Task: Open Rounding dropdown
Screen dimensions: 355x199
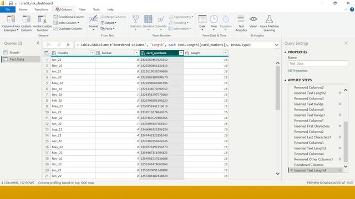Action: 179,23
